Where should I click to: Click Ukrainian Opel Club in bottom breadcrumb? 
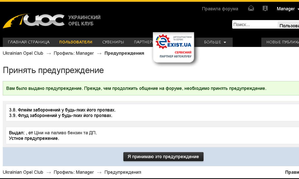pyautogui.click(x=23, y=172)
